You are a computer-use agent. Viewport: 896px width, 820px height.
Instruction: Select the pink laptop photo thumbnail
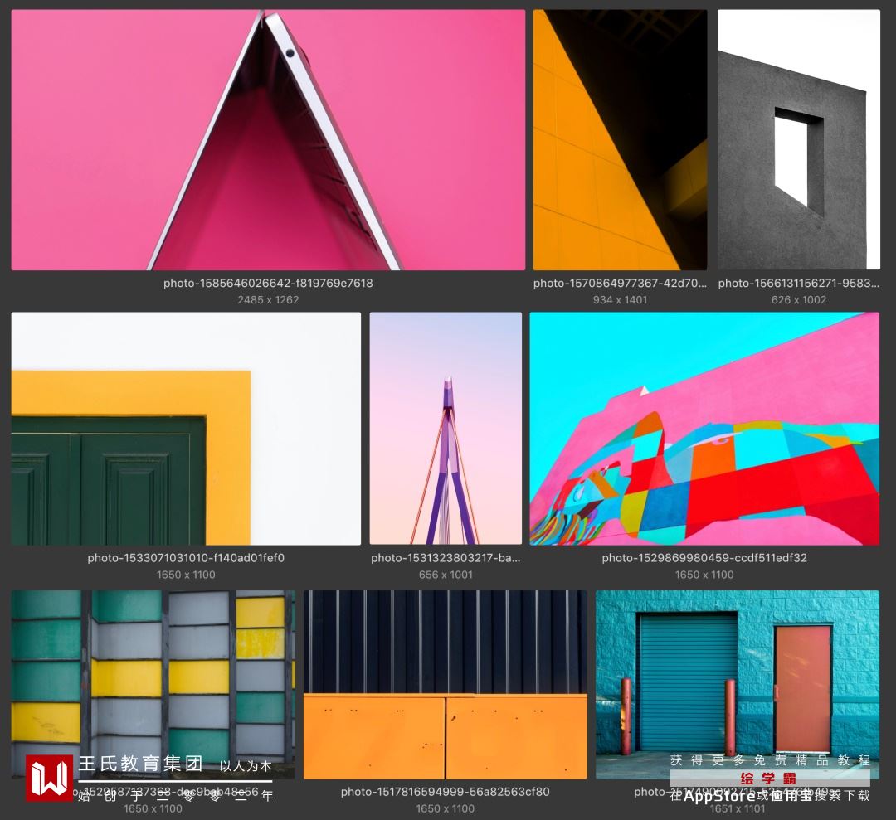click(x=268, y=140)
